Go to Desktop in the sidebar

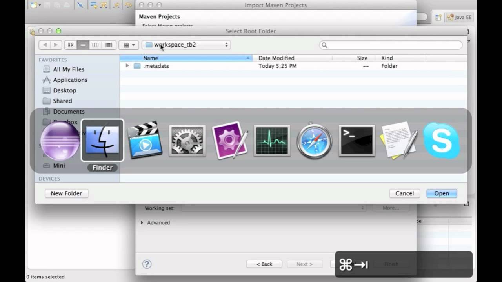65,90
